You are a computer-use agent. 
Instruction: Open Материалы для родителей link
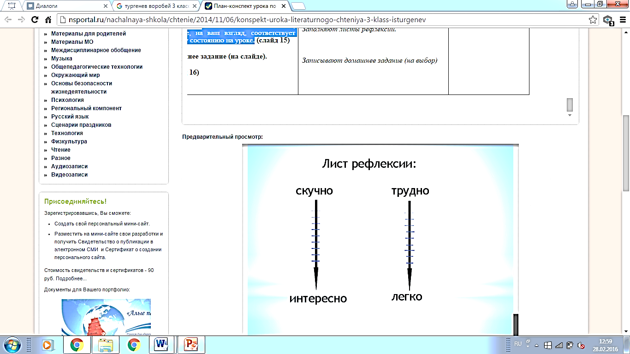click(x=89, y=34)
